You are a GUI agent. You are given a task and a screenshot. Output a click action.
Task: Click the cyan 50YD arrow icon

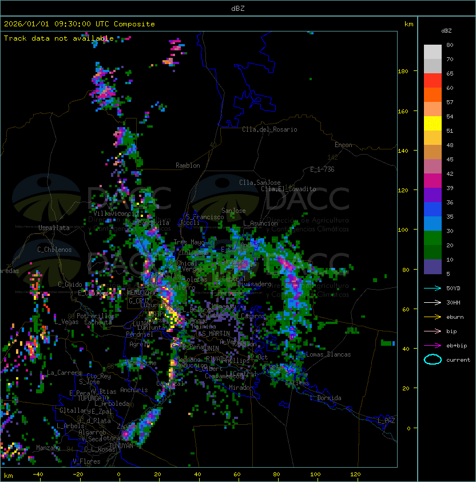(x=433, y=288)
